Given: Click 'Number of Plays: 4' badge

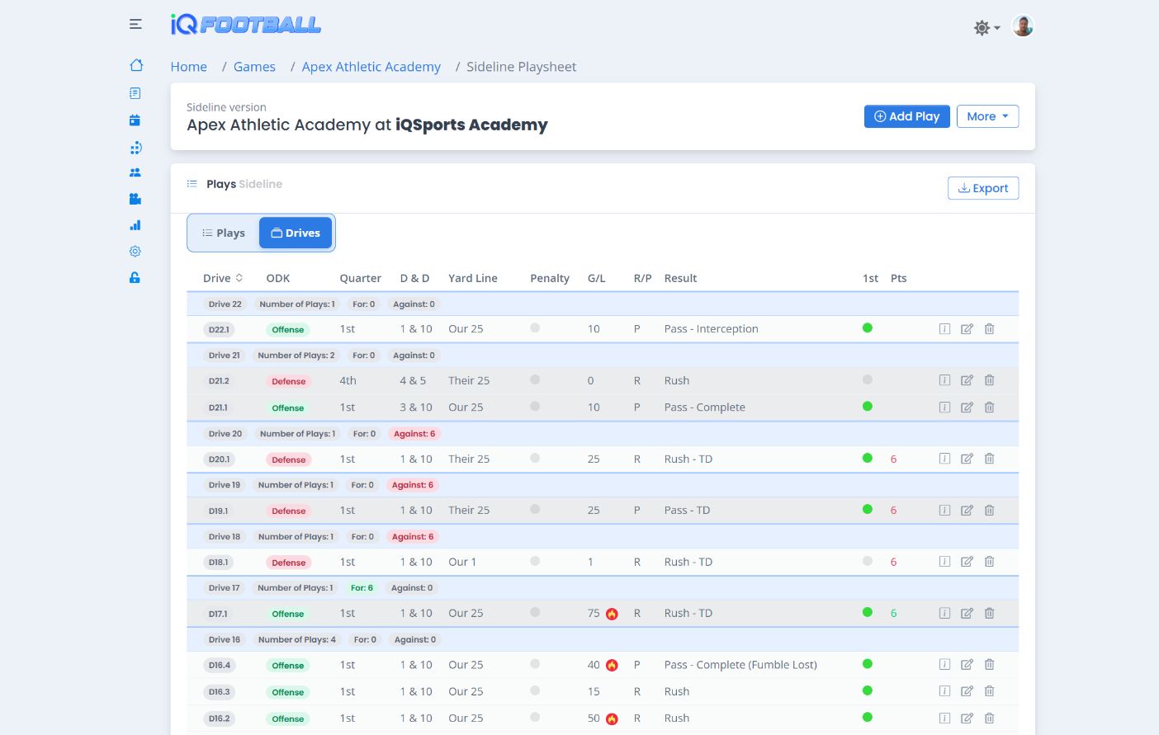Looking at the screenshot, I should (297, 639).
